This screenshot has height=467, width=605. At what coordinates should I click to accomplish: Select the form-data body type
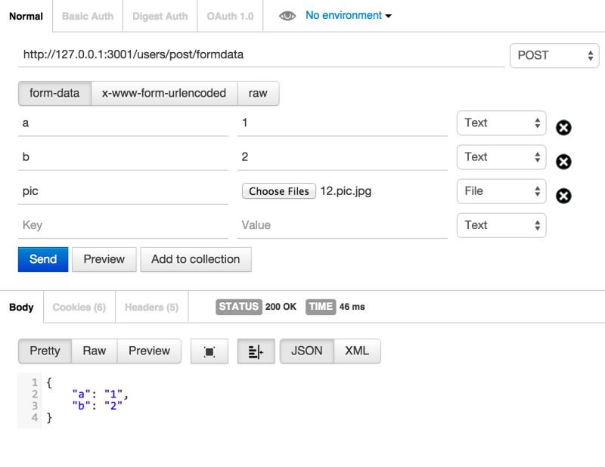[54, 93]
